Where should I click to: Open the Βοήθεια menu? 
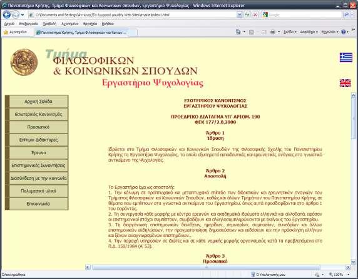coord(108,24)
